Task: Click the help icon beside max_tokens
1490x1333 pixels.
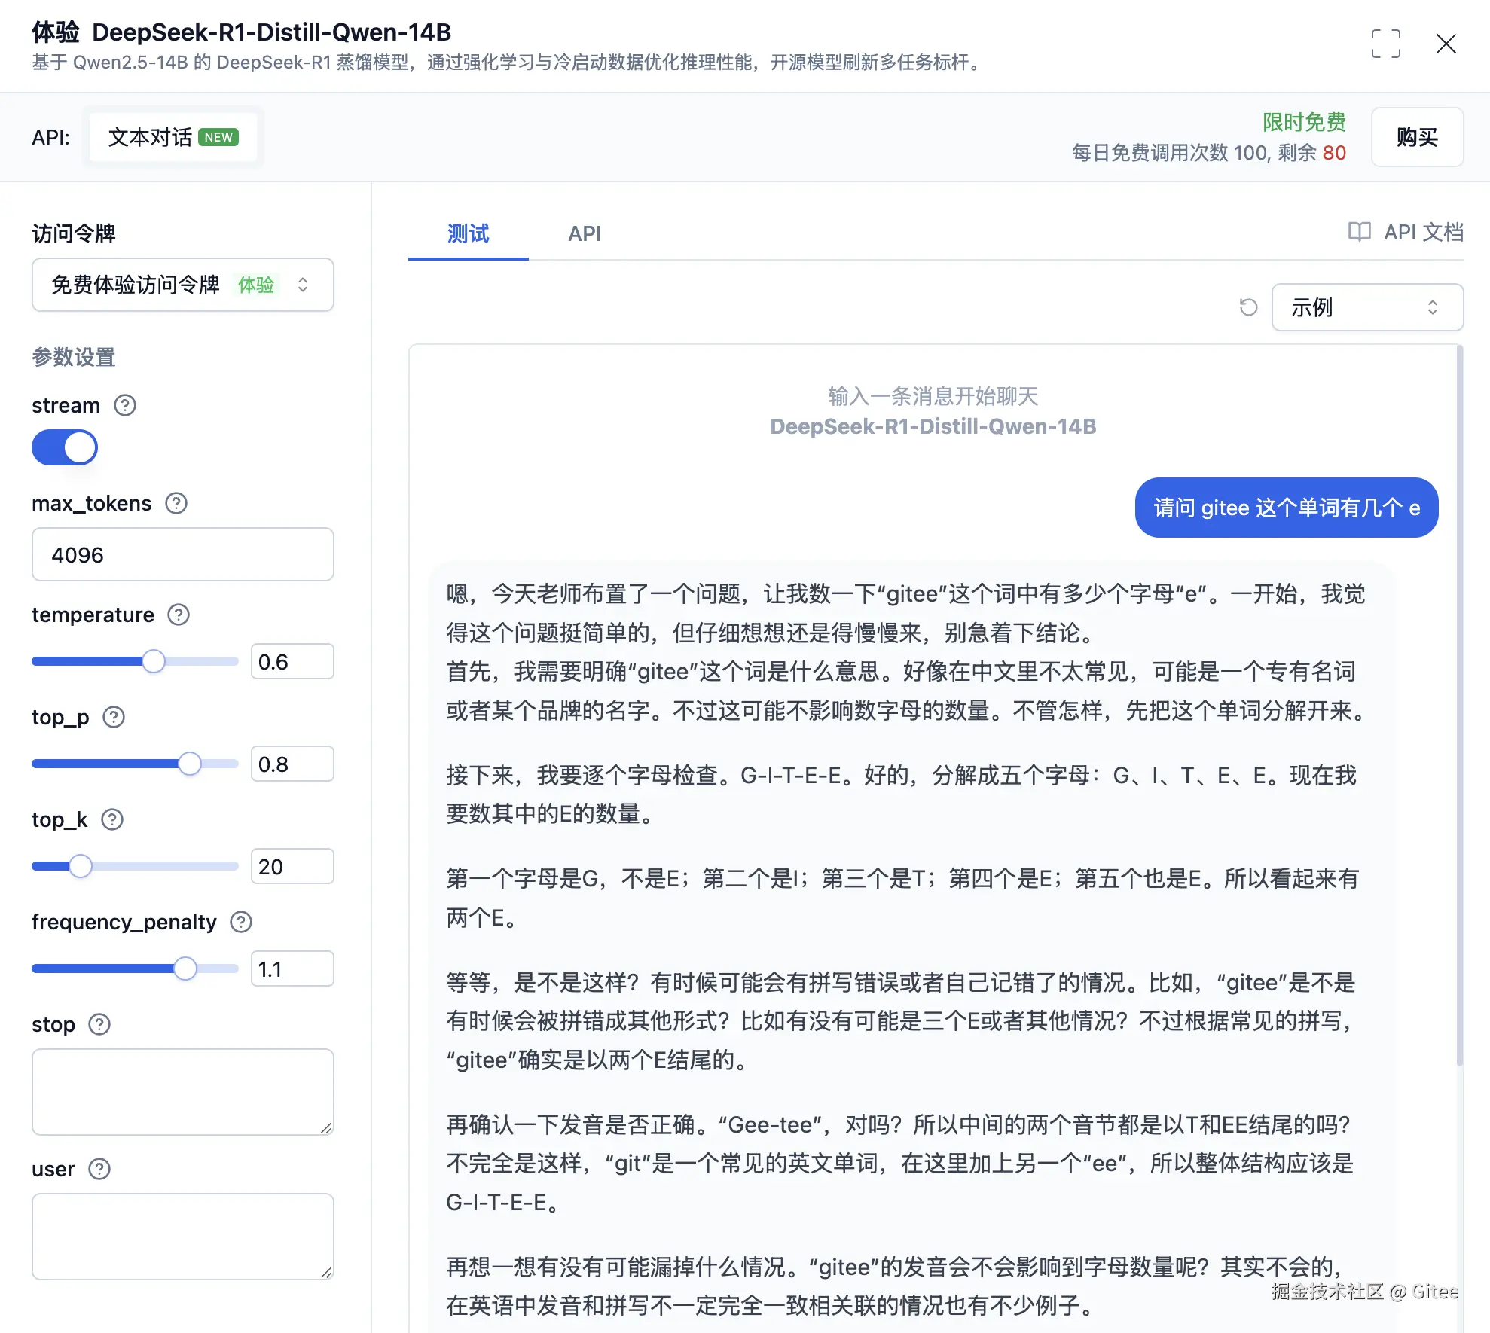Action: pos(176,503)
